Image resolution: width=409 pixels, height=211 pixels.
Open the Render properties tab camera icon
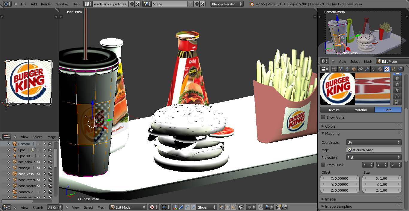[x=334, y=69]
